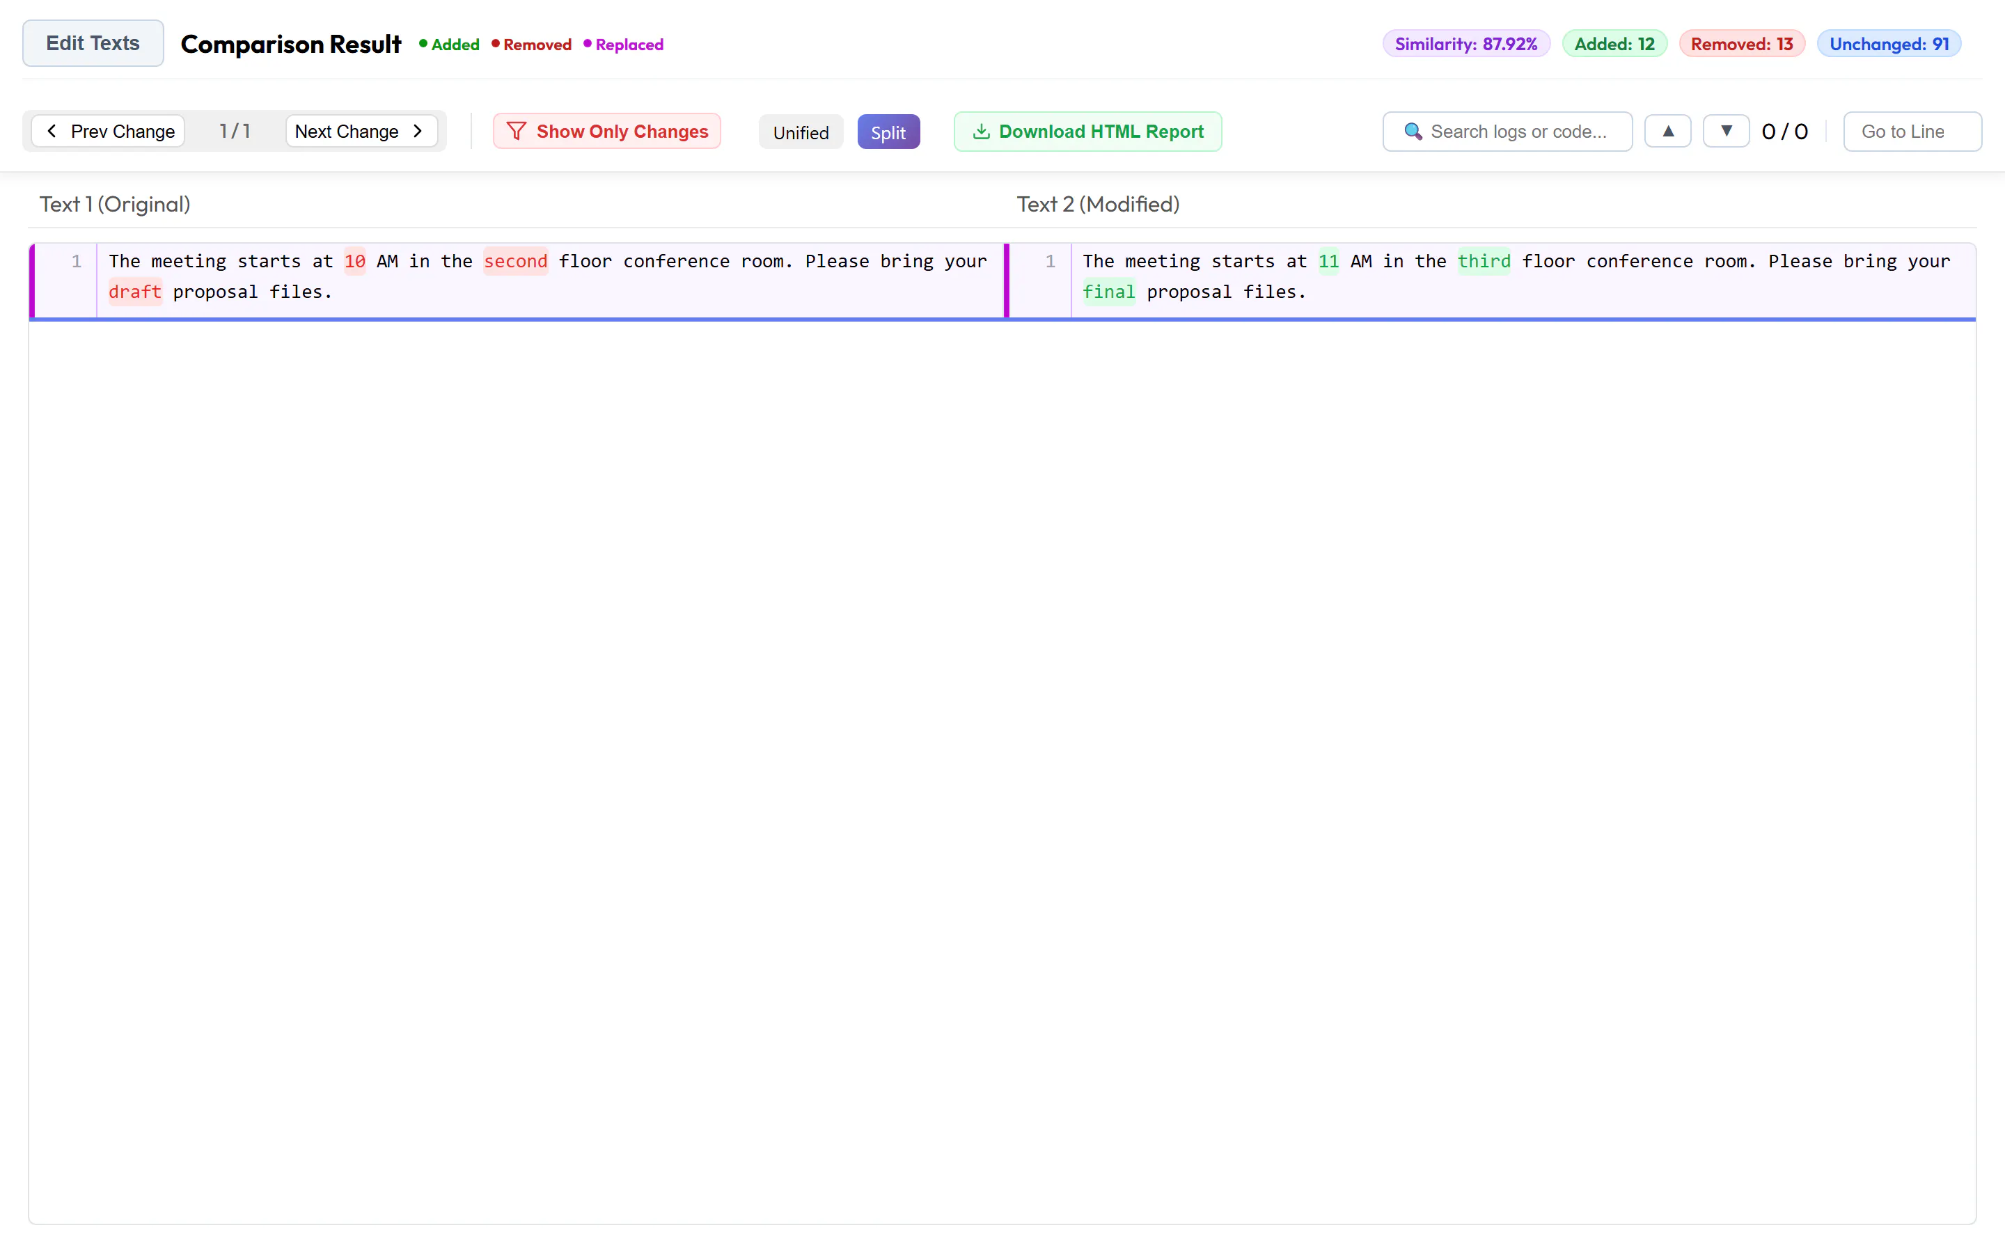The height and width of the screenshot is (1253, 2005).
Task: Click the added word 'third'
Action: click(1484, 261)
